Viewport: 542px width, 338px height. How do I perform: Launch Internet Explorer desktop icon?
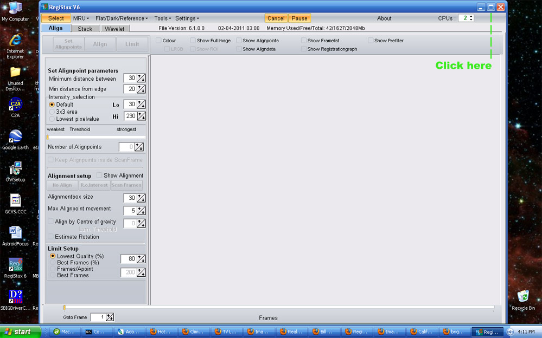15,46
